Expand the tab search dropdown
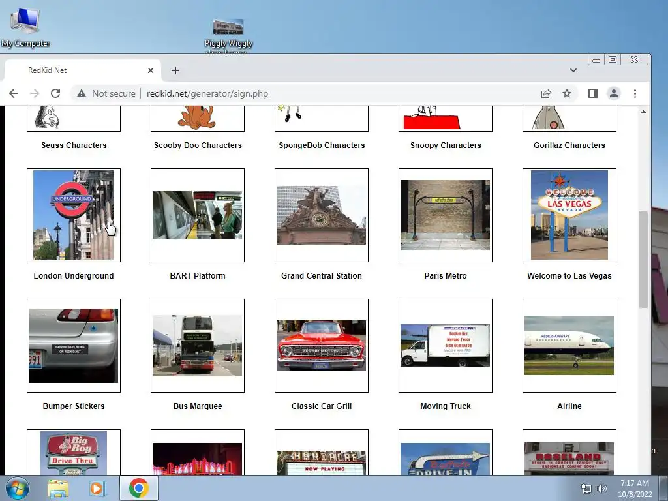This screenshot has height=501, width=668. click(573, 70)
